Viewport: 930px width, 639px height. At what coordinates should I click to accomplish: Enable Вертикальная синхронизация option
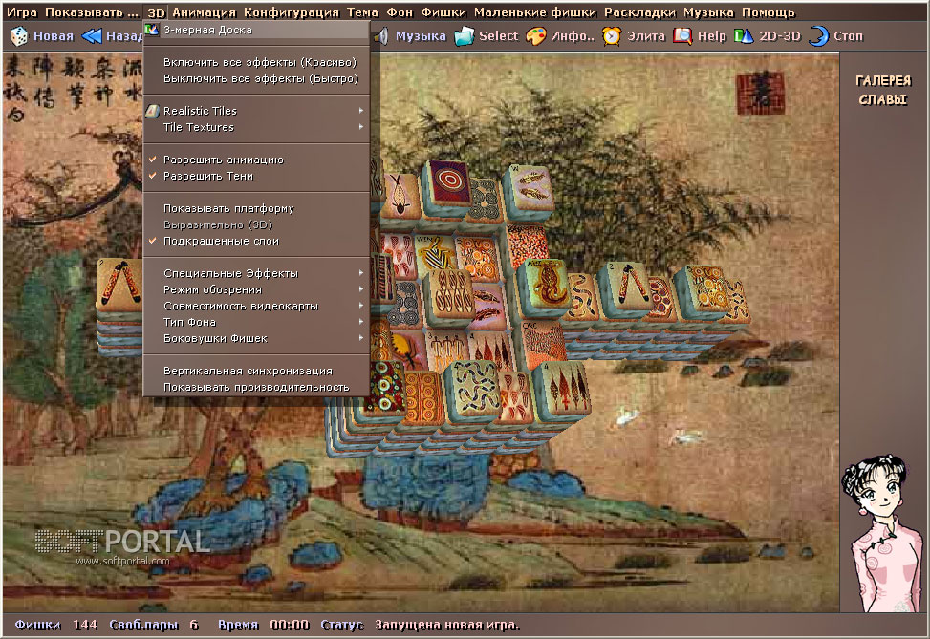pos(256,371)
